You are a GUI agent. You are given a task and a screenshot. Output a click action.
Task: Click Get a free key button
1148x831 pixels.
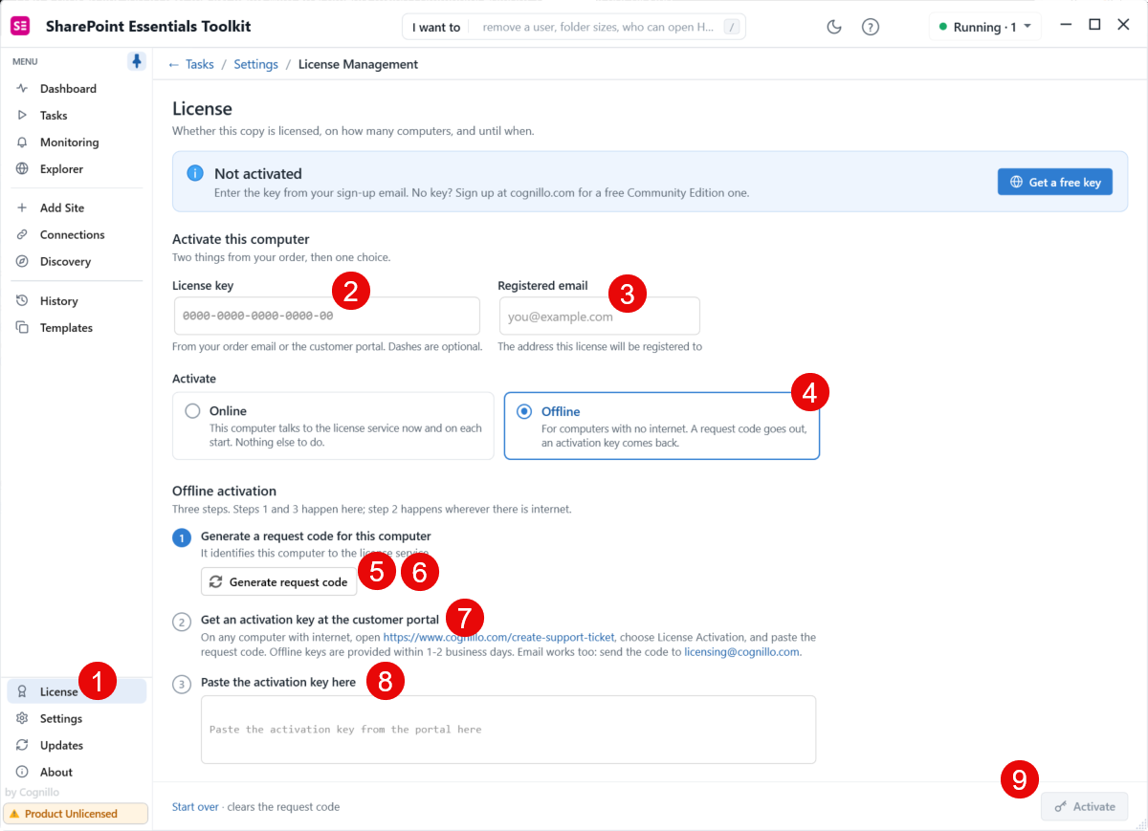[x=1055, y=182]
